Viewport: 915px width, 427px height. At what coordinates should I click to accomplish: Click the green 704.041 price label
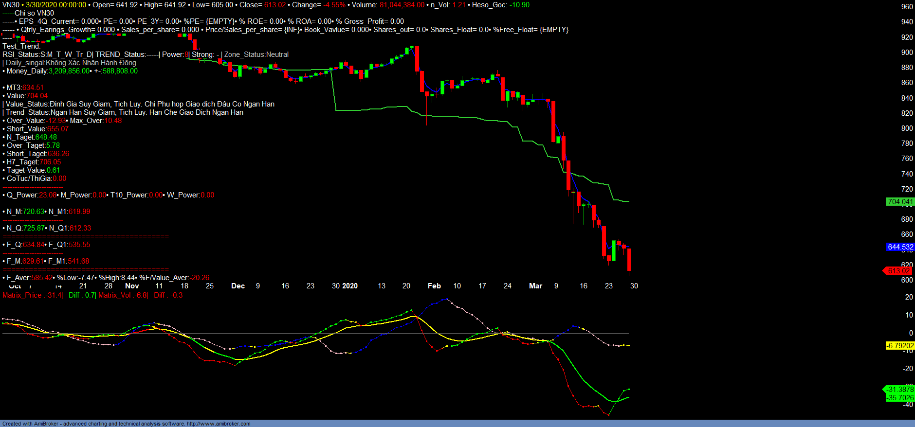[900, 202]
